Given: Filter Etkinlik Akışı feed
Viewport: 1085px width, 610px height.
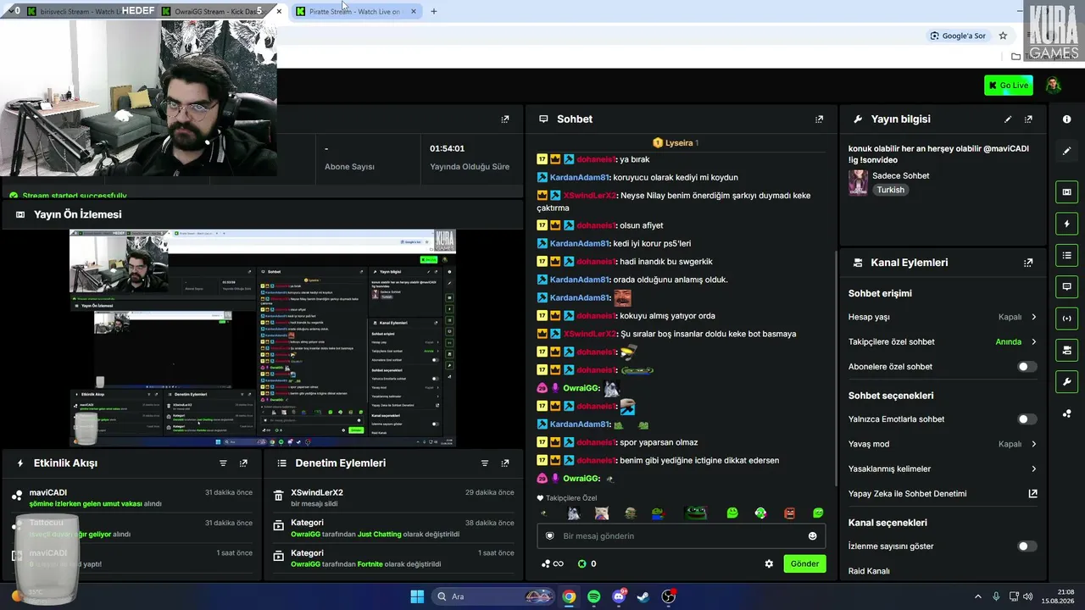Looking at the screenshot, I should click(223, 463).
